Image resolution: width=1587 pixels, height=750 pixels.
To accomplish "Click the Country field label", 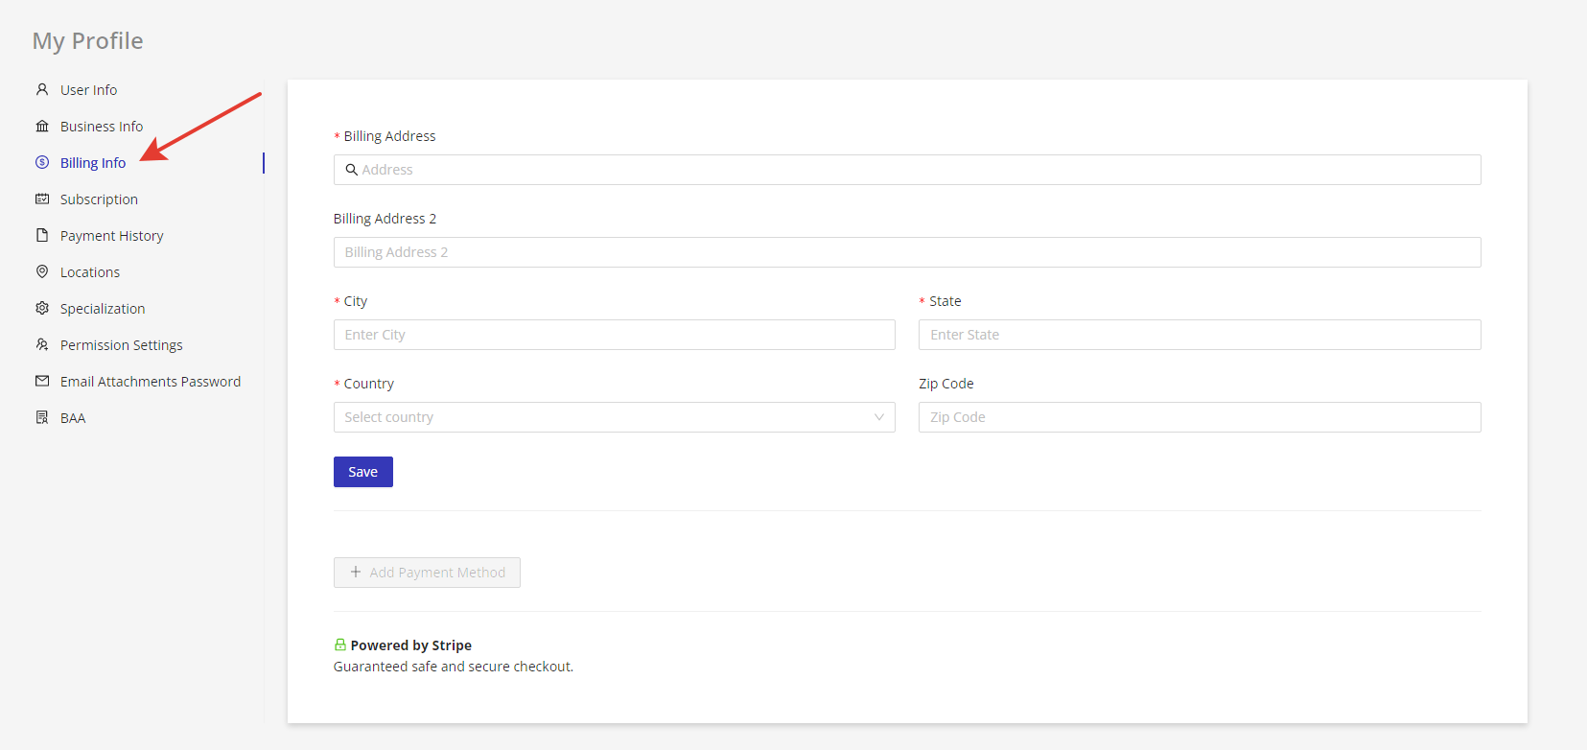I will 368,384.
